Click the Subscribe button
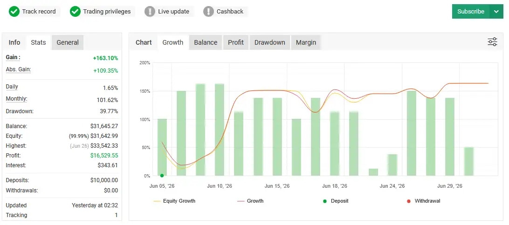This screenshot has width=509, height=225. pos(471,11)
